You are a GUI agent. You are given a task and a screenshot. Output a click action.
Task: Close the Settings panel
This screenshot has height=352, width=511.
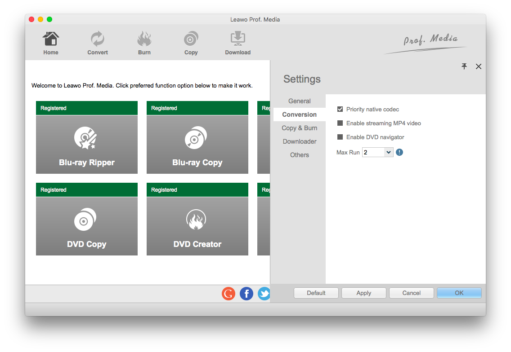[479, 66]
